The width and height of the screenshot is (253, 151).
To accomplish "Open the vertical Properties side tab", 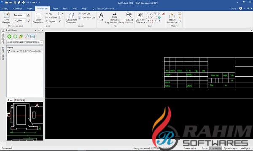I will (3, 53).
